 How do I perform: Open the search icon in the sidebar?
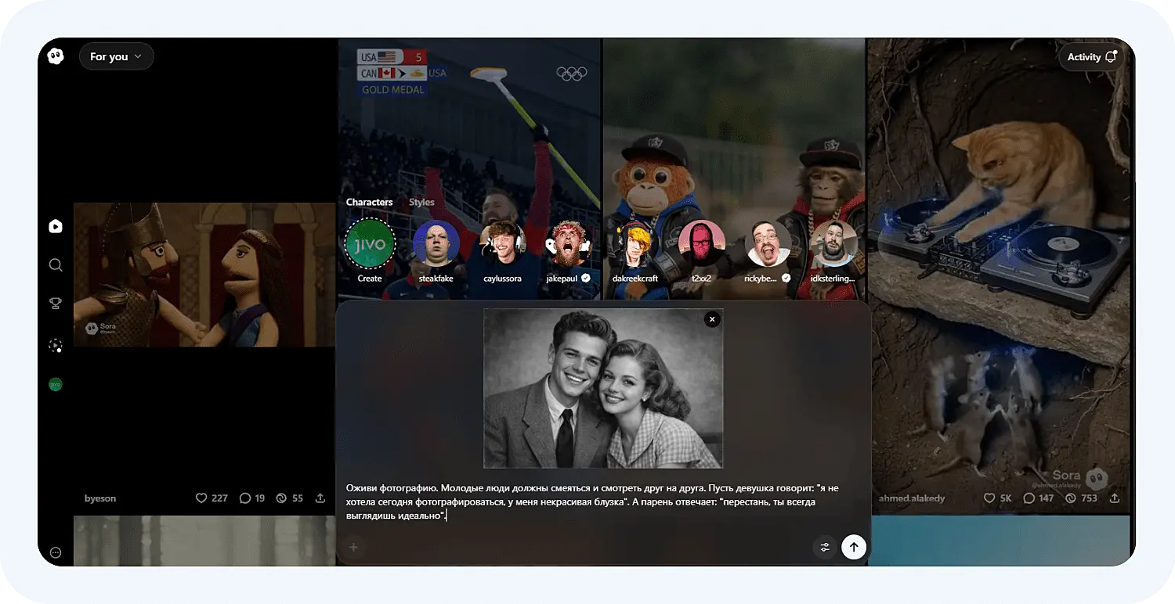pos(56,265)
